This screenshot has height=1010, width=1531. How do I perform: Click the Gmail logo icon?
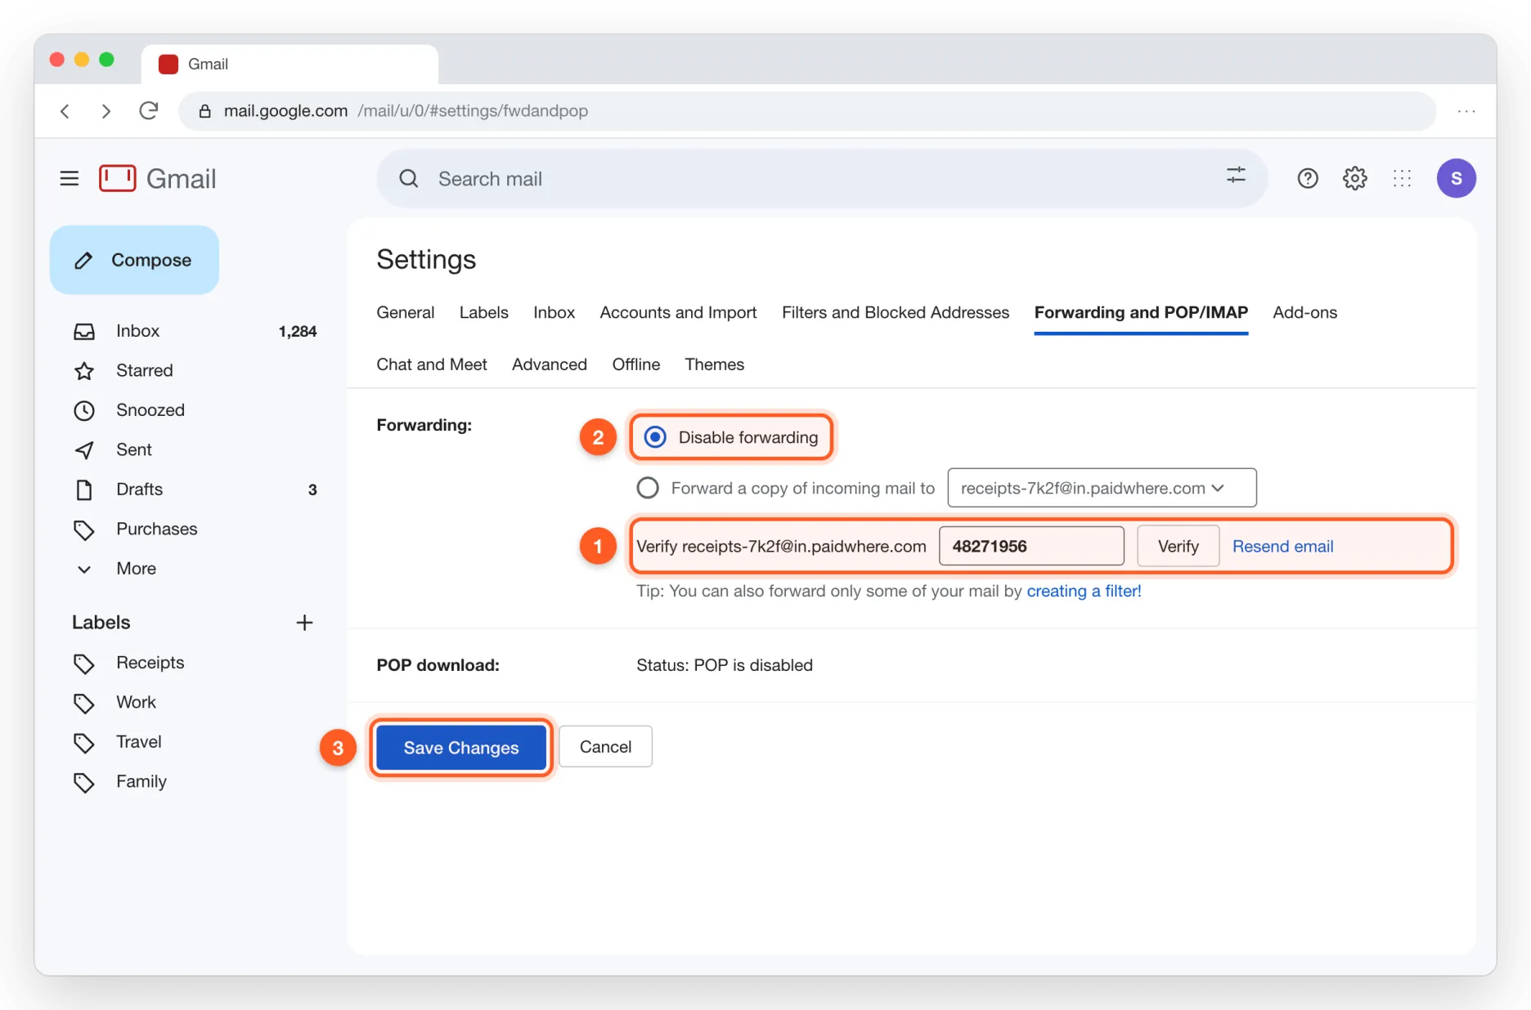(x=118, y=178)
